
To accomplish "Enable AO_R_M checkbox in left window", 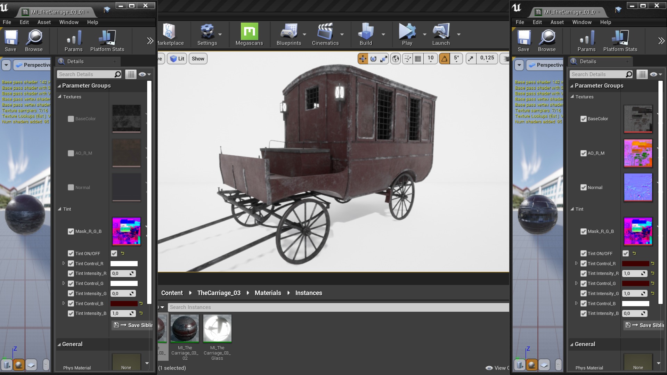I will pos(71,153).
